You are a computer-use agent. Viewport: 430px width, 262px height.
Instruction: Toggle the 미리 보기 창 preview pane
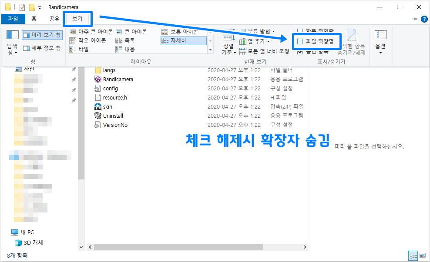coord(42,35)
